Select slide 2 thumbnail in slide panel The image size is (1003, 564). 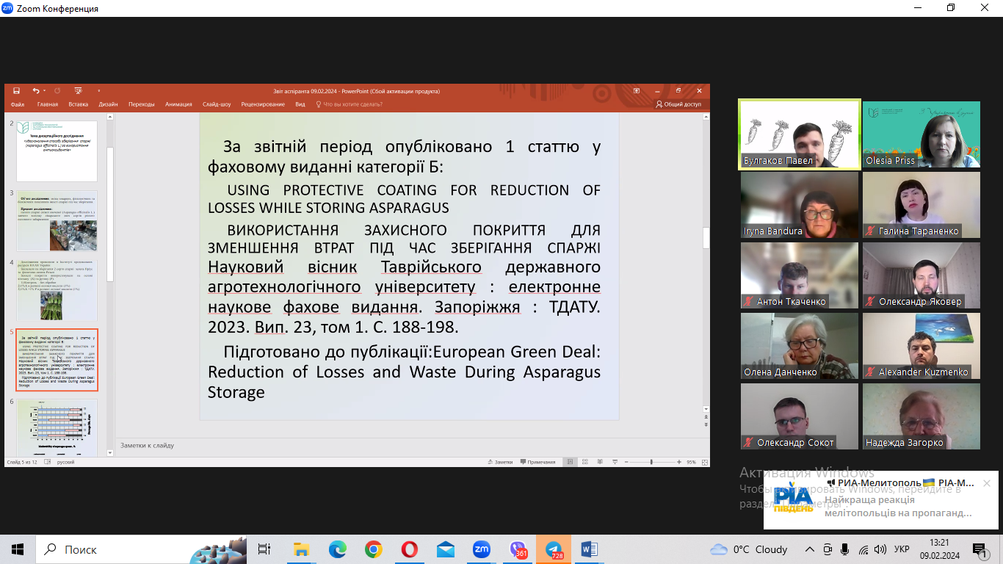57,151
